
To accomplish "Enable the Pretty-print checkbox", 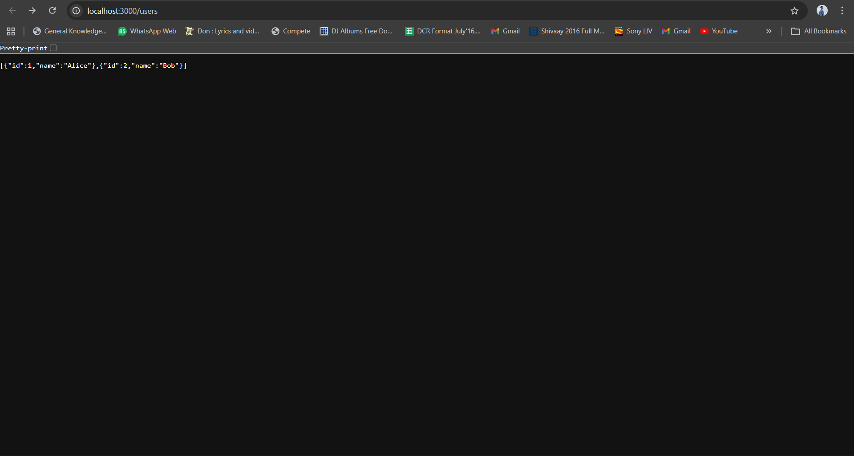I will point(53,48).
